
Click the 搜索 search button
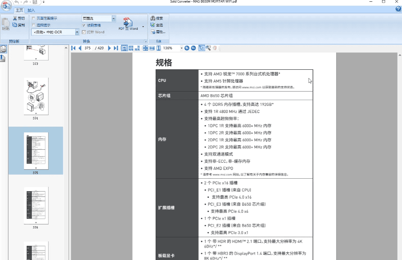pos(156,18)
